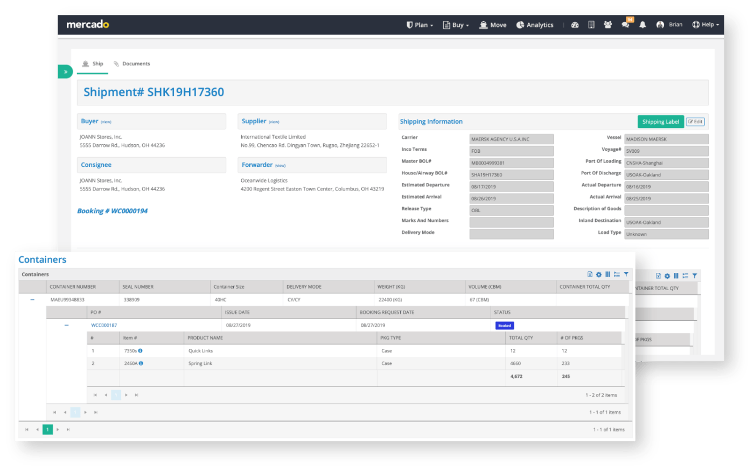
Task: Click view link next to Buyer
Action: pos(106,122)
